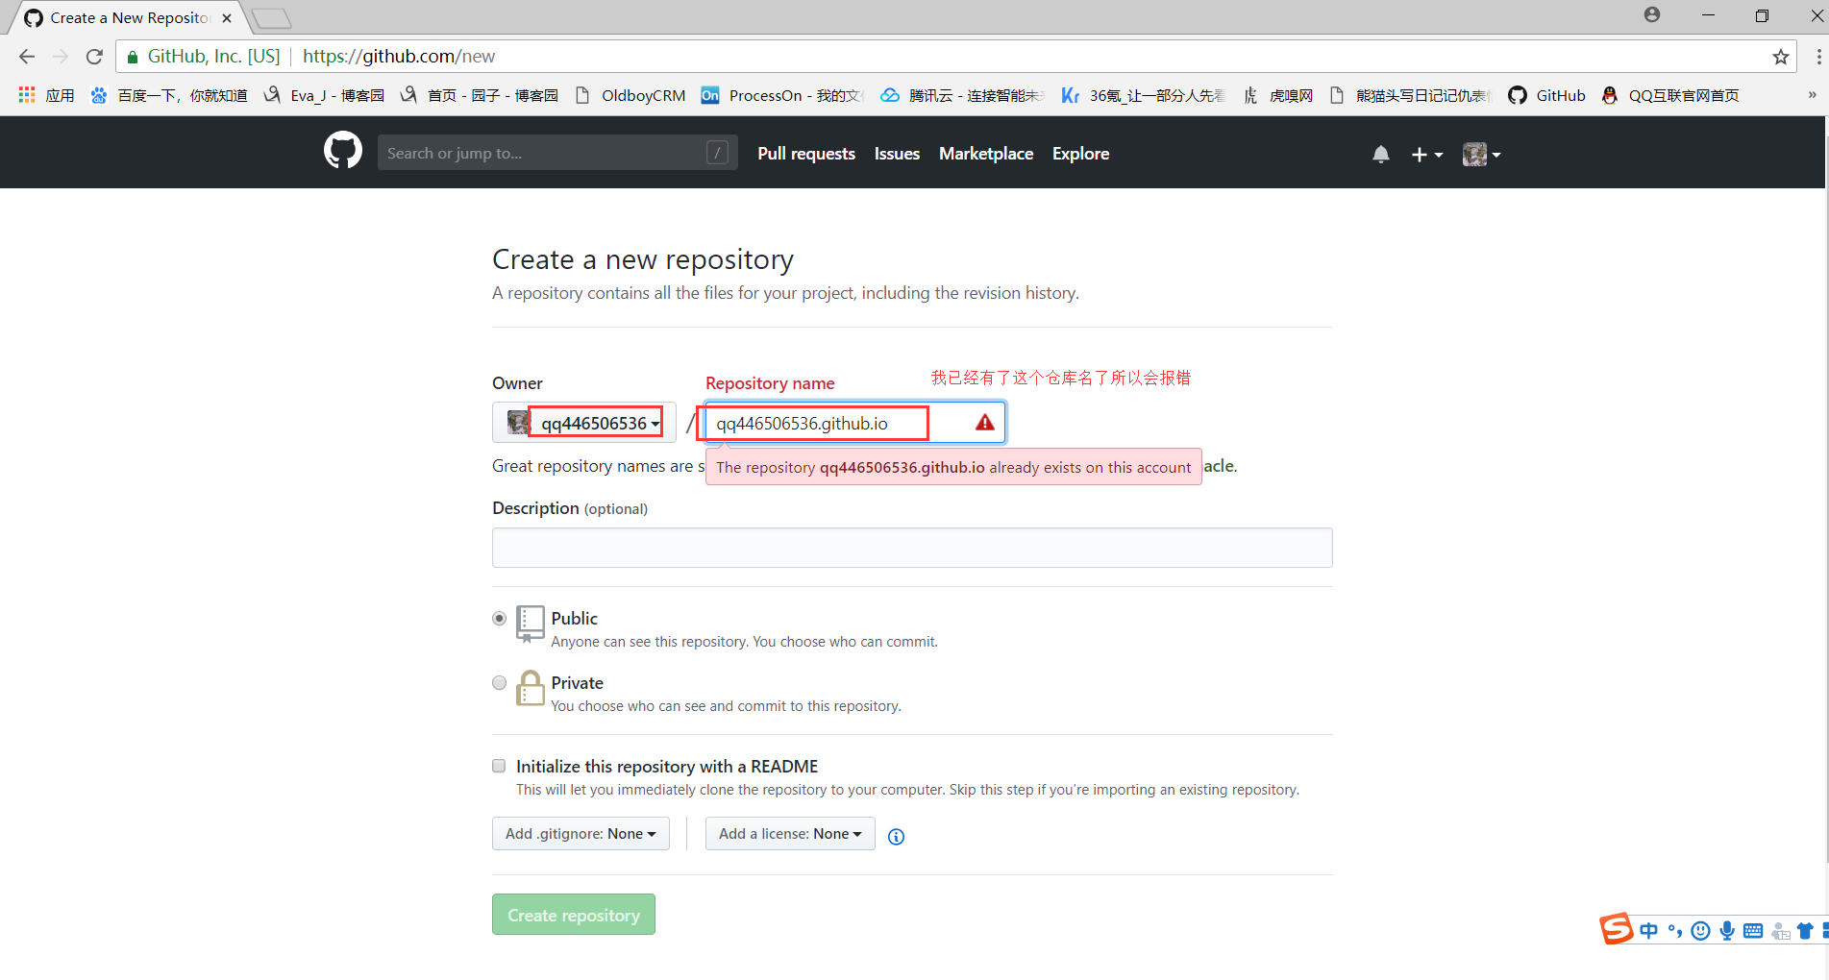
Task: Go to Issues in the header
Action: [897, 154]
